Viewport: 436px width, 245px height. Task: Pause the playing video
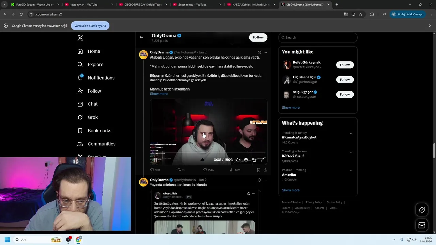point(155,160)
